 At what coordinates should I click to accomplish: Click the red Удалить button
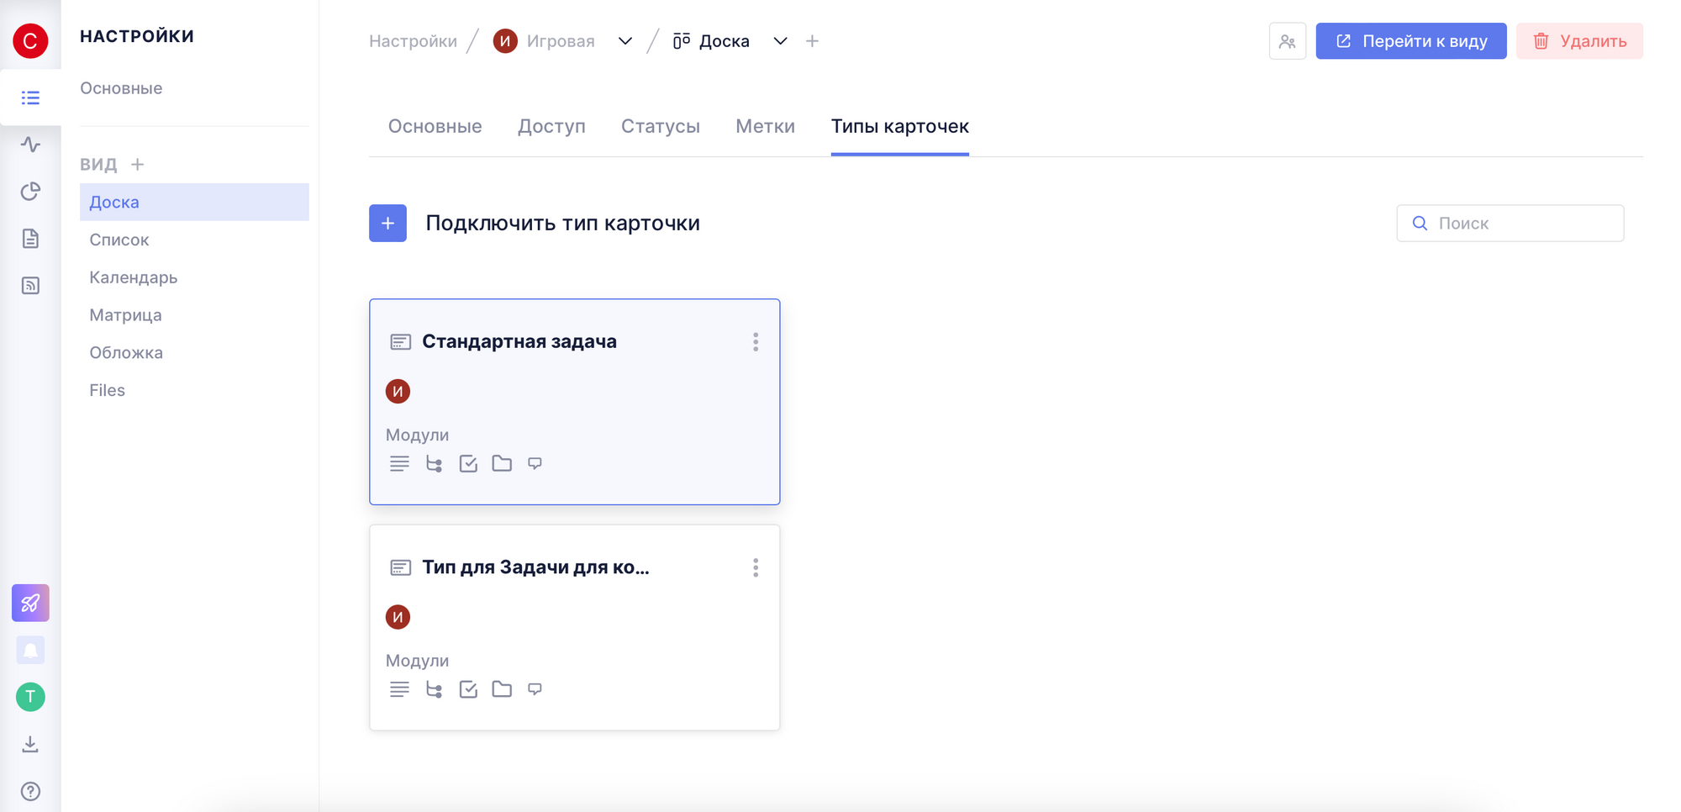click(1579, 41)
